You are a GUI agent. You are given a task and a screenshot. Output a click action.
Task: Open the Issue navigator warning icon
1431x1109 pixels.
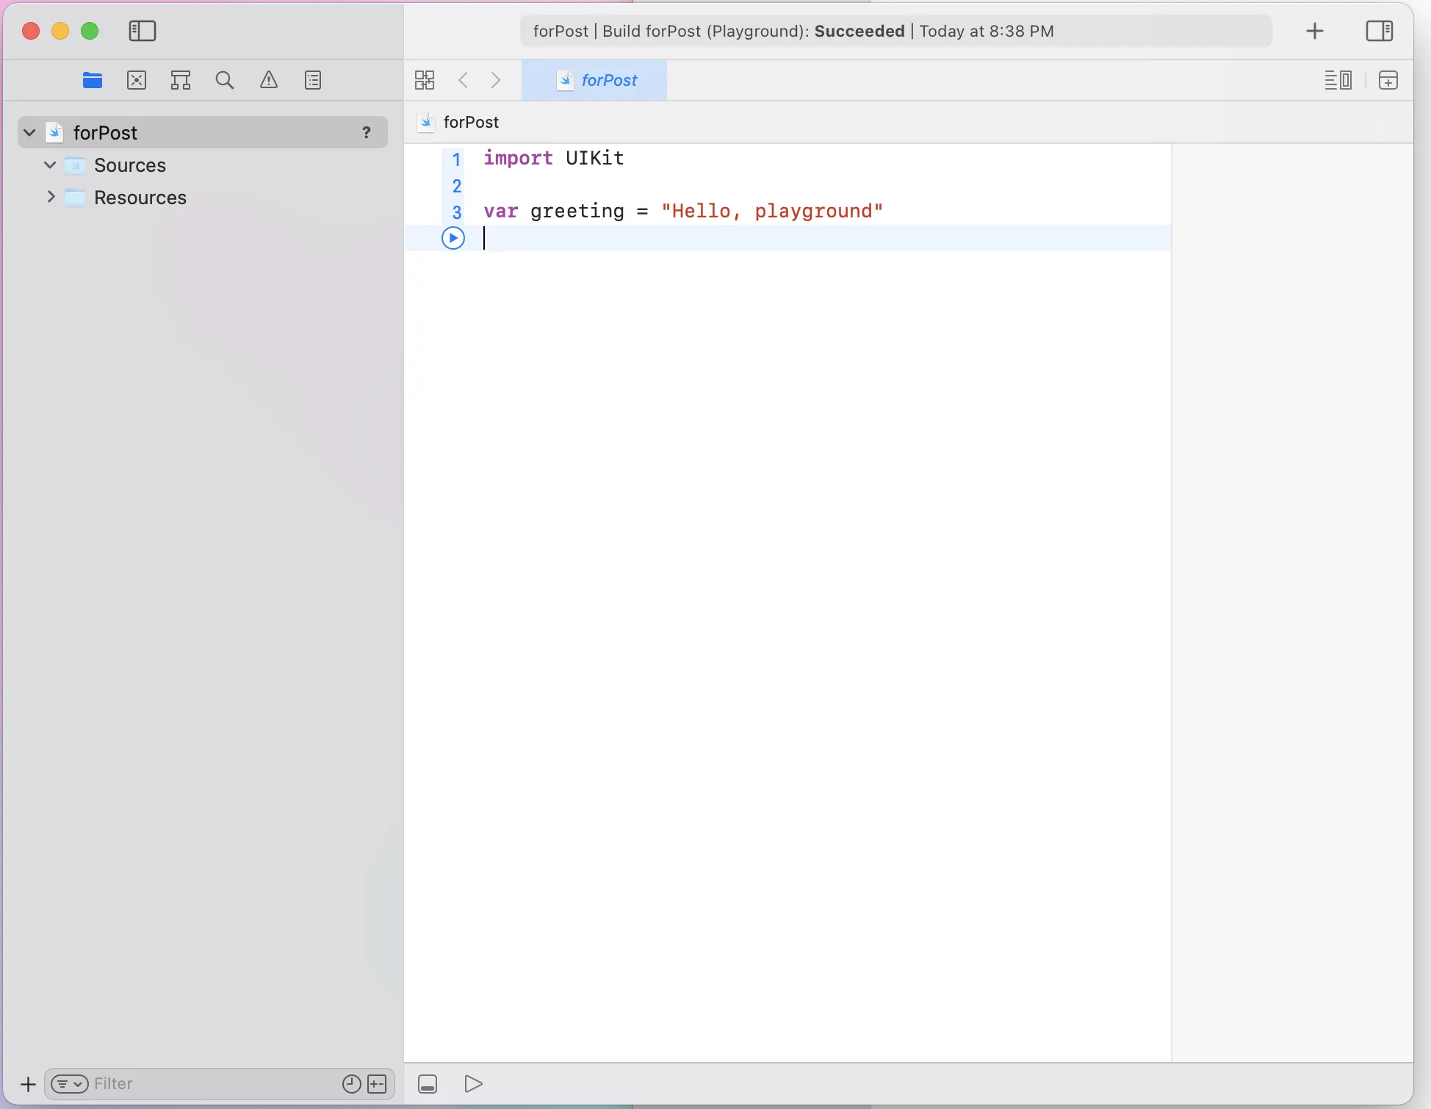point(269,80)
